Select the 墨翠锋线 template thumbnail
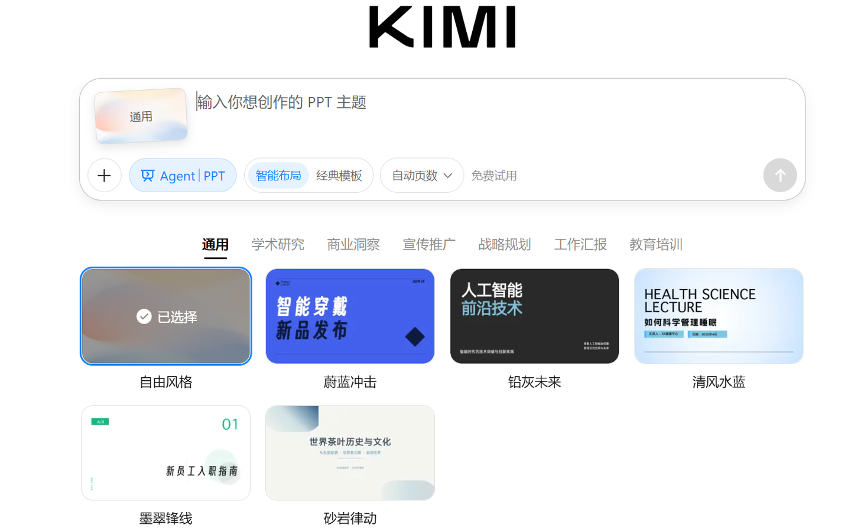 pyautogui.click(x=166, y=453)
